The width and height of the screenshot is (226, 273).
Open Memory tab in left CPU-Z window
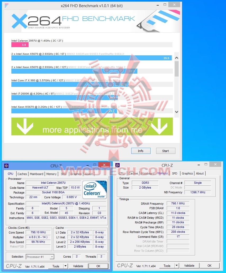(x=51, y=174)
